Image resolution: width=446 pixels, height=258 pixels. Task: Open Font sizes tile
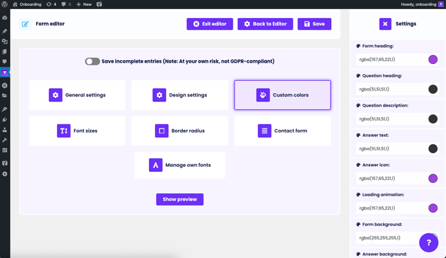click(x=77, y=131)
